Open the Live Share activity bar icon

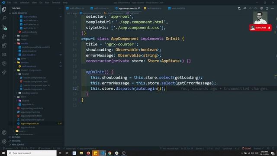(4, 72)
